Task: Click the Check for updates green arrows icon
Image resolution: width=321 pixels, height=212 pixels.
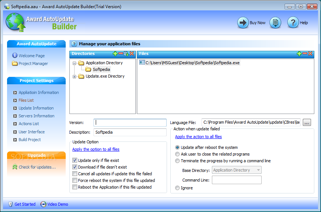Action: (x=15, y=167)
